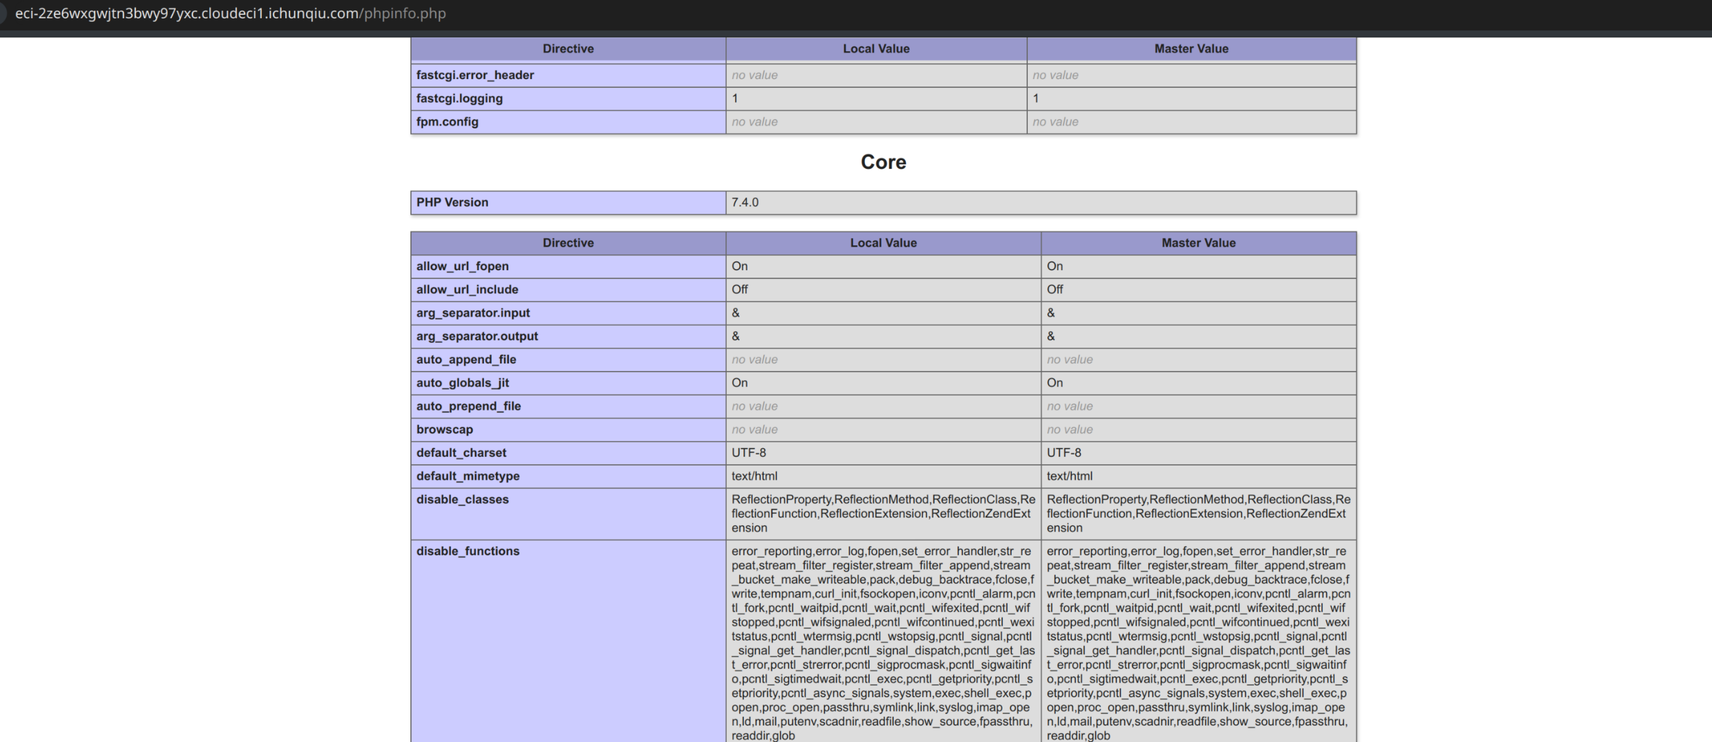The height and width of the screenshot is (742, 1712).
Task: Click the 'disable_functions' directive cell
Action: (x=568, y=642)
